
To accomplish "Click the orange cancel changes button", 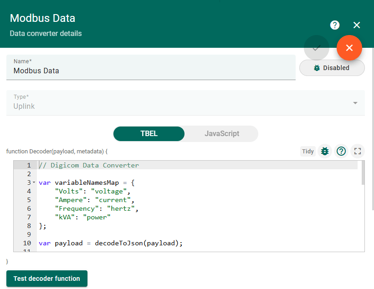I will (x=349, y=48).
